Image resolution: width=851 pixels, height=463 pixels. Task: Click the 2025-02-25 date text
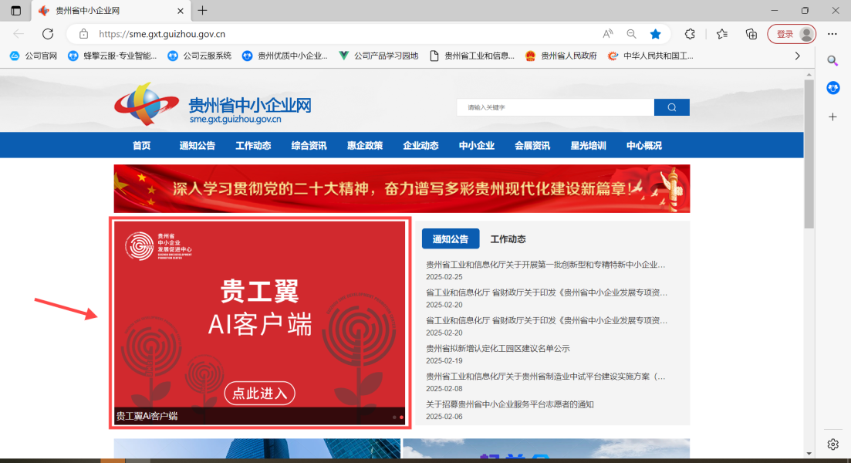(x=444, y=277)
